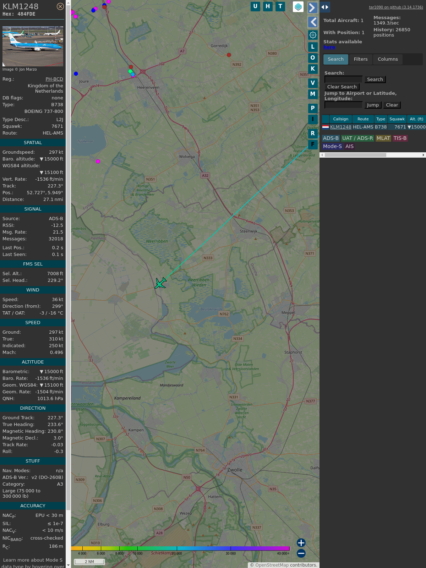Focus the Jump to Airport input field
Image resolution: width=426 pixels, height=568 pixels.
pyautogui.click(x=343, y=105)
